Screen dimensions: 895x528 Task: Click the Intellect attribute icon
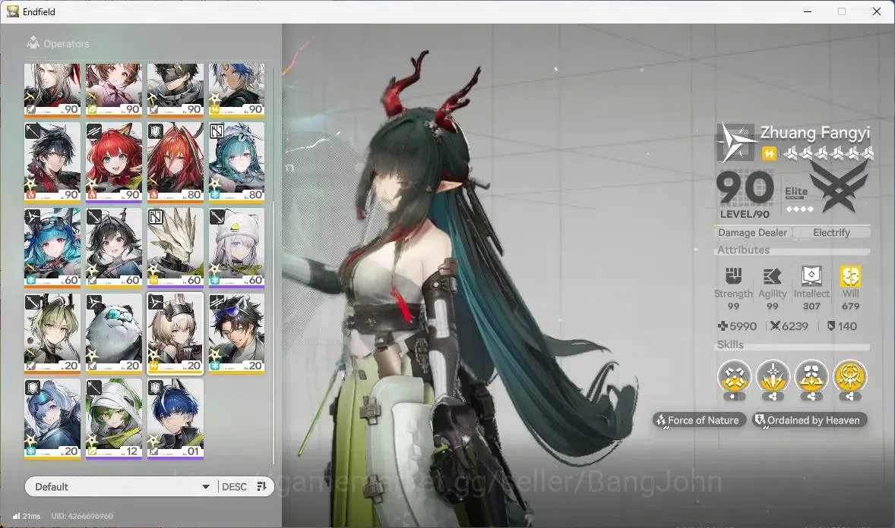(x=811, y=276)
